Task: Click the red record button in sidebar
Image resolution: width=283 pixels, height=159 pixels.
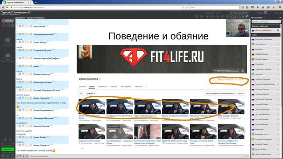Action: (8, 21)
